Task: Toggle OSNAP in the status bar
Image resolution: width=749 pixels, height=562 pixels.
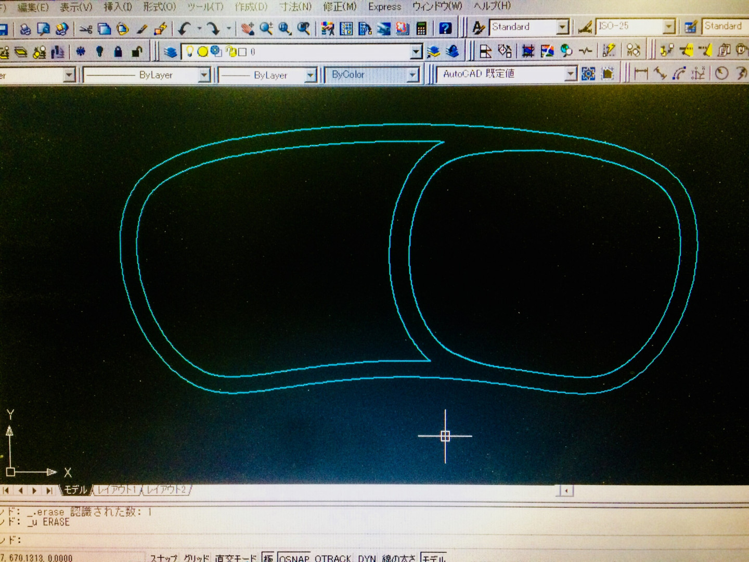Action: tap(294, 558)
